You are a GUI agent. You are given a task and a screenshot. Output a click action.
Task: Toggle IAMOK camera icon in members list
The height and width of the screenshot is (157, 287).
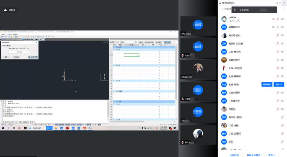283,19
